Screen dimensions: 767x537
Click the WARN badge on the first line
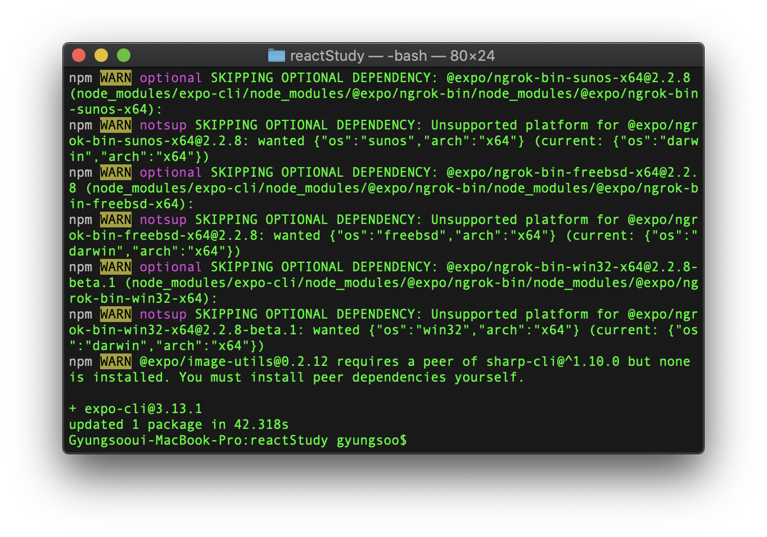point(116,78)
